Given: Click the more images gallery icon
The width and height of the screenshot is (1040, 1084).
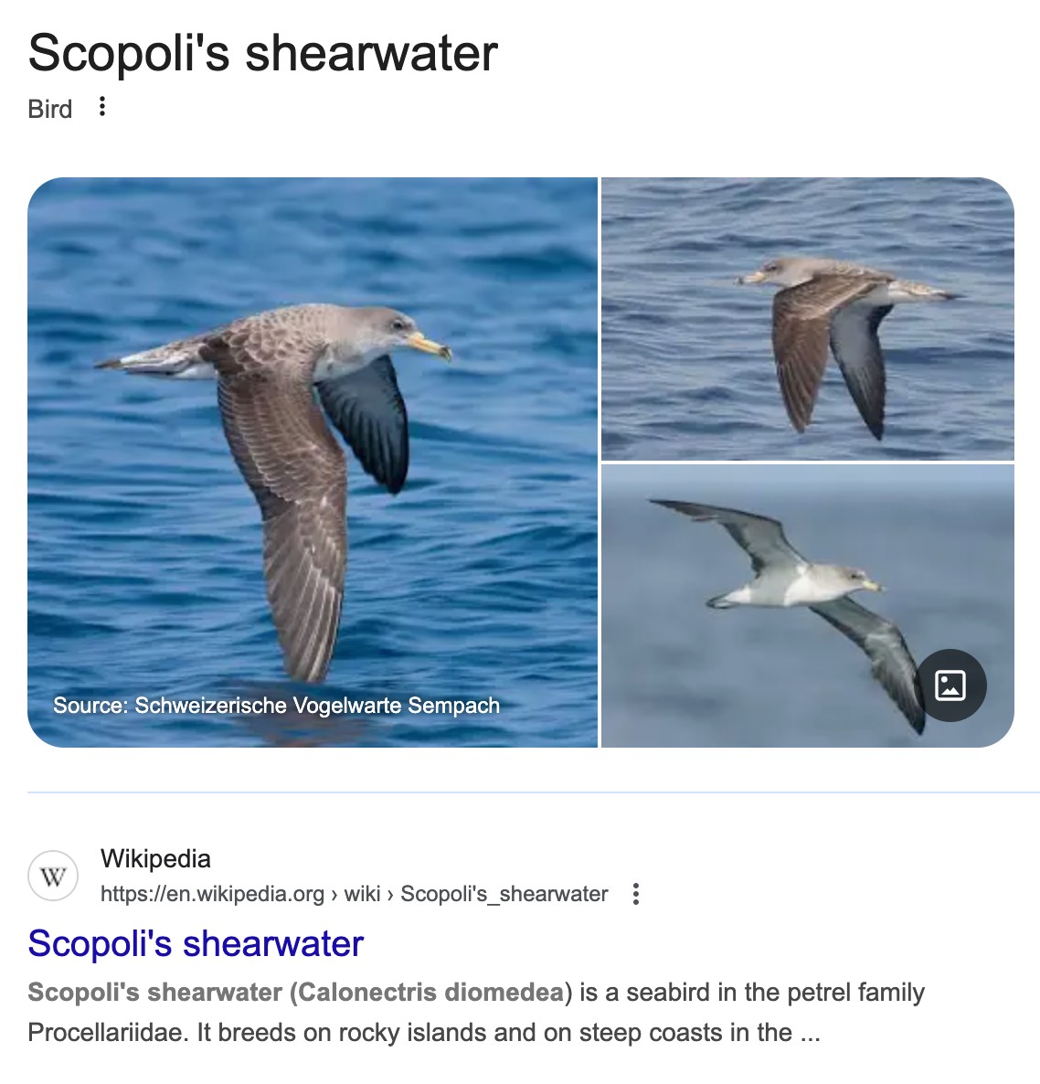Looking at the screenshot, I should (x=950, y=685).
